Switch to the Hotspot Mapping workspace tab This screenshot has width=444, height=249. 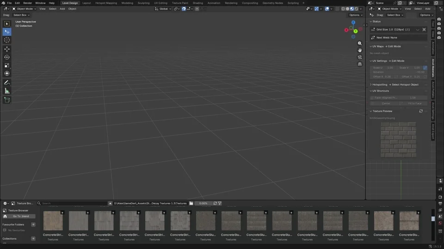pos(106,3)
